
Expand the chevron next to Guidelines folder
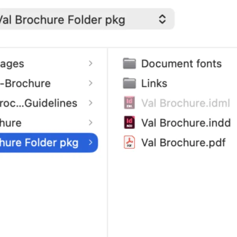(90, 103)
